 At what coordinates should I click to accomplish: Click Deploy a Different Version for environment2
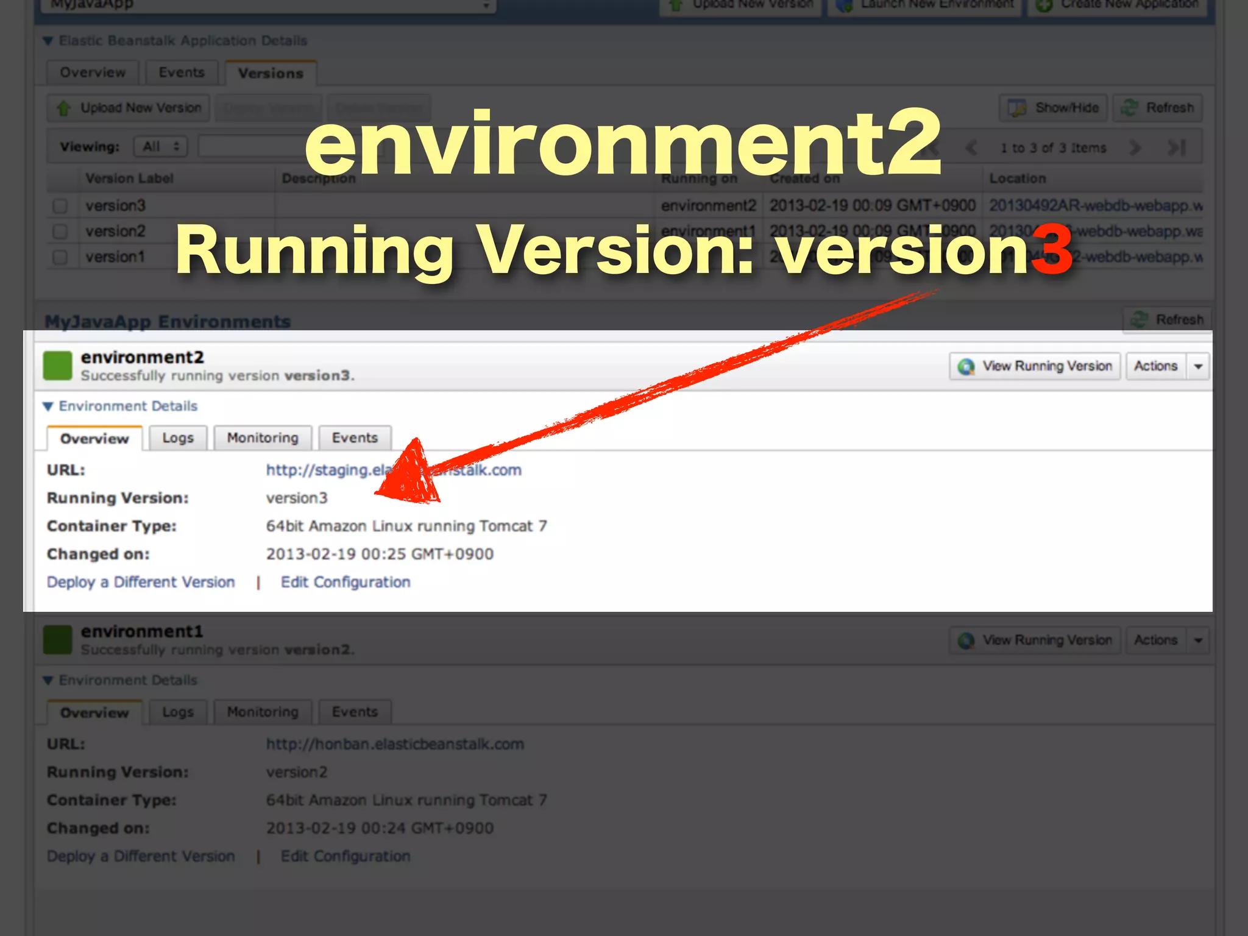tap(141, 582)
